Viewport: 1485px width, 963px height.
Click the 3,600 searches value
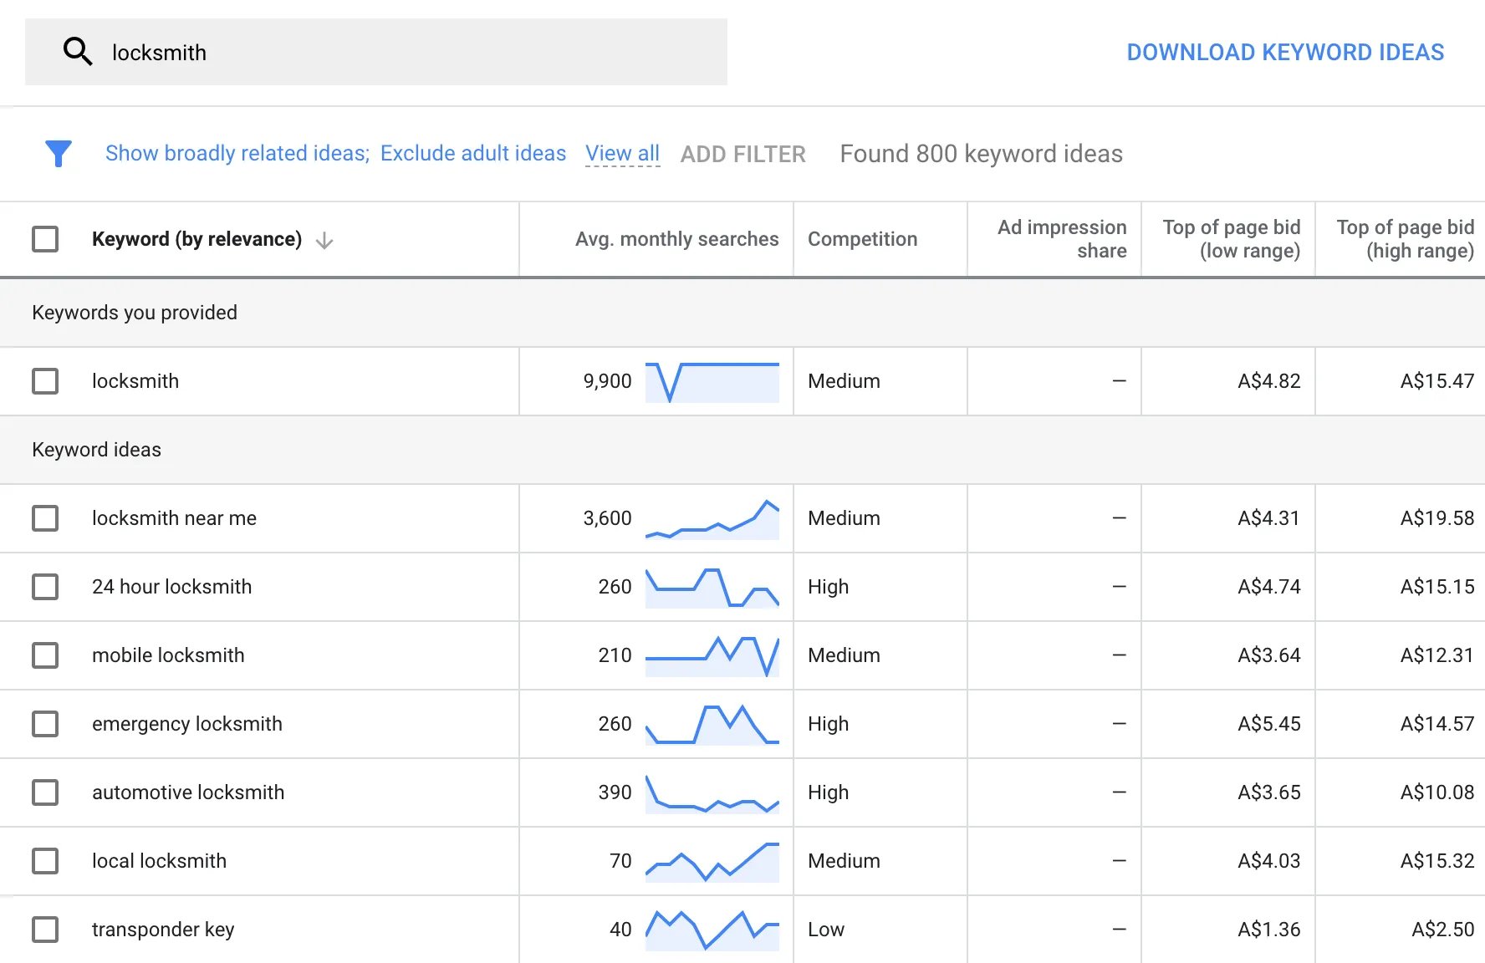(x=607, y=518)
